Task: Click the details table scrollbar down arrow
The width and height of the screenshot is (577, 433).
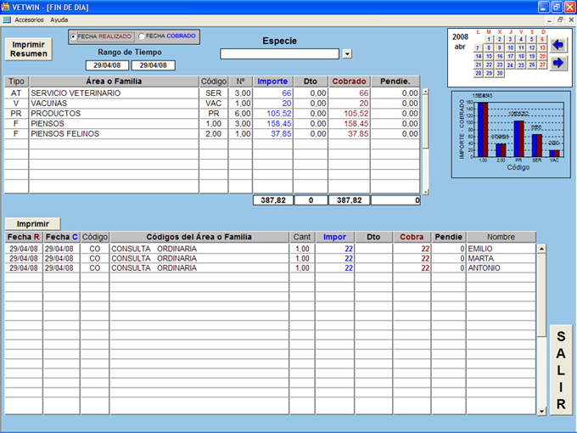Action: pos(541,411)
